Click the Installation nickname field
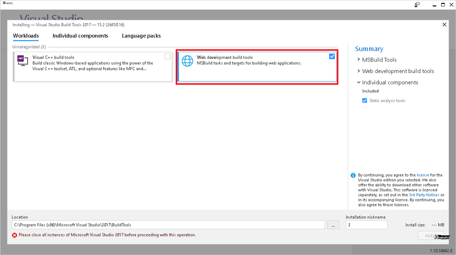The height and width of the screenshot is (255, 456). pos(366,225)
